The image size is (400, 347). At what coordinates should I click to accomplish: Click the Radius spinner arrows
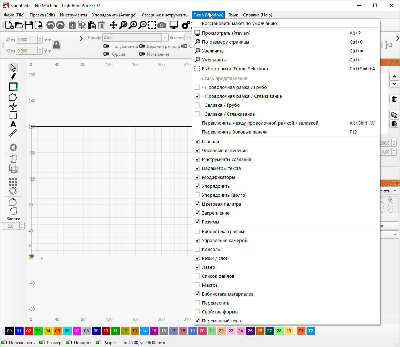coord(22,226)
